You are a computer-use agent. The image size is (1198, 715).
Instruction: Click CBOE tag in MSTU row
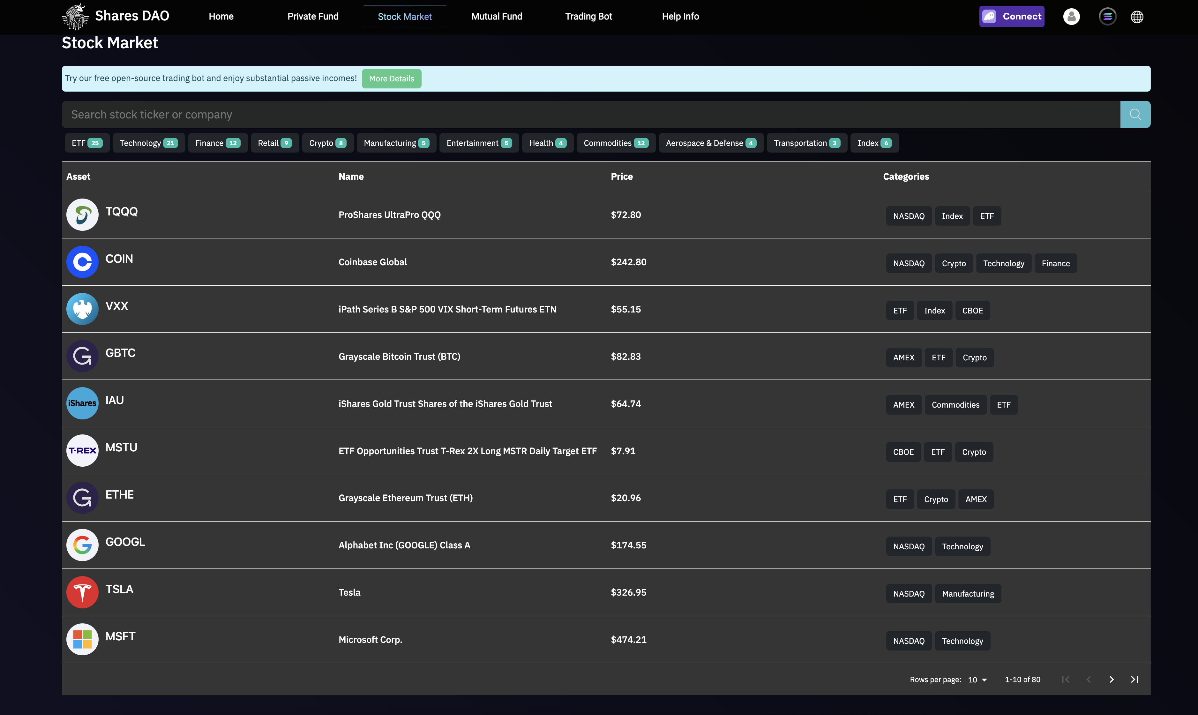click(903, 452)
